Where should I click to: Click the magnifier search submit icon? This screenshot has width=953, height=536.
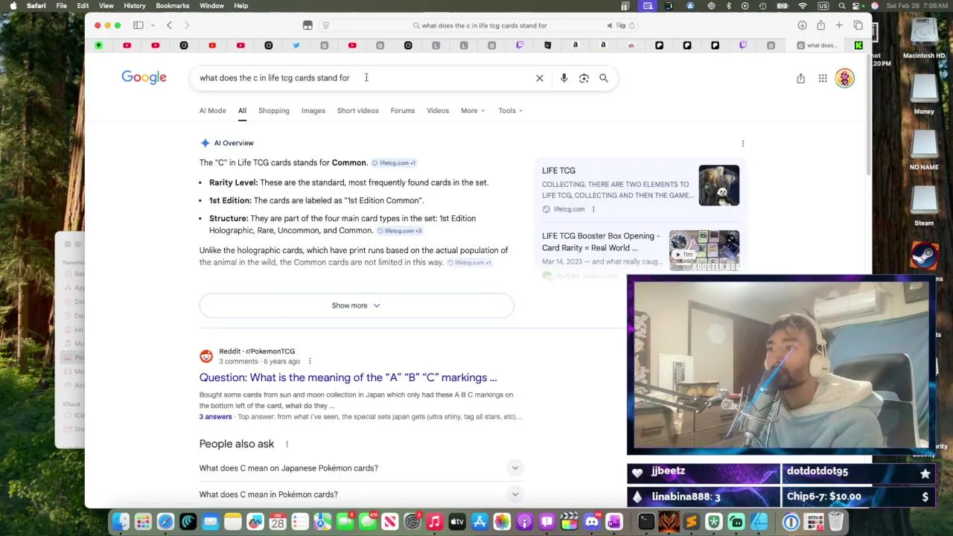tap(604, 77)
